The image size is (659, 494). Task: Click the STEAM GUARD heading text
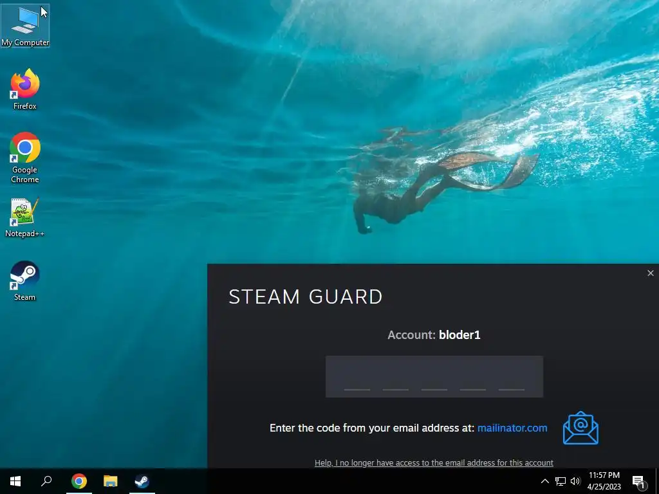point(306,297)
